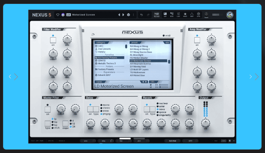This screenshot has width=265, height=153.
Task: Click the Filter Modifier cutoff knob
Action: (53, 54)
